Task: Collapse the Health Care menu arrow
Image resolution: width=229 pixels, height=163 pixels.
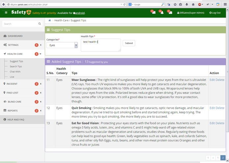Action: click(41, 54)
